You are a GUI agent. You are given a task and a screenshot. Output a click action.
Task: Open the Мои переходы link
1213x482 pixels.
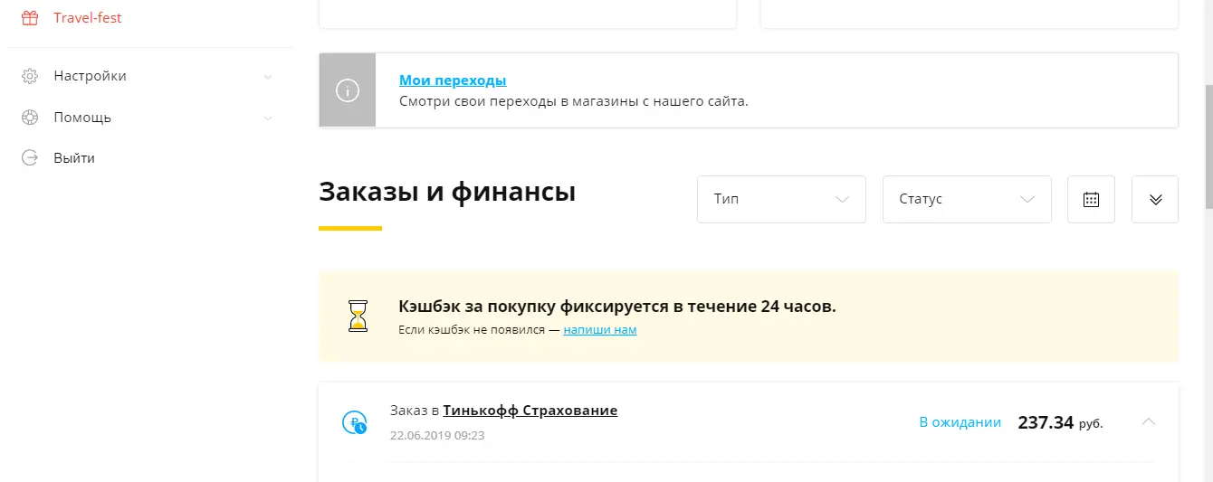coord(453,80)
